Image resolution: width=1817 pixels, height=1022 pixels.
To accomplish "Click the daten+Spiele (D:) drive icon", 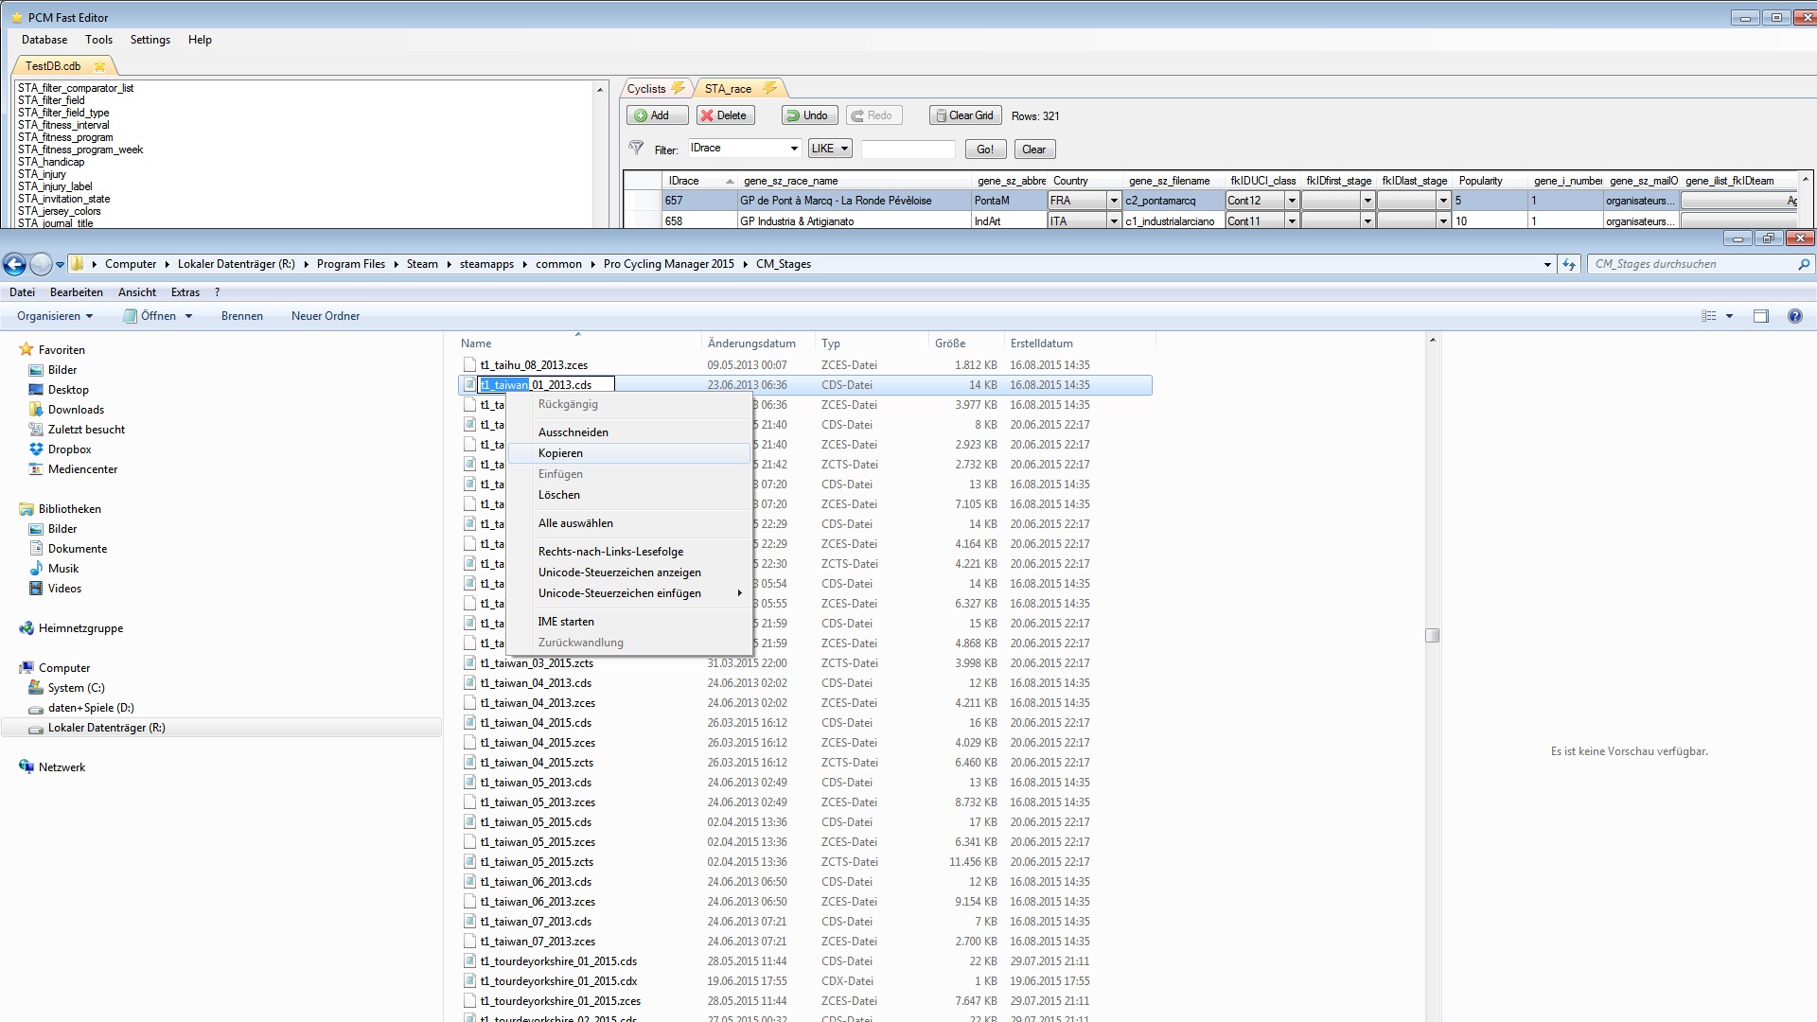I will (36, 709).
